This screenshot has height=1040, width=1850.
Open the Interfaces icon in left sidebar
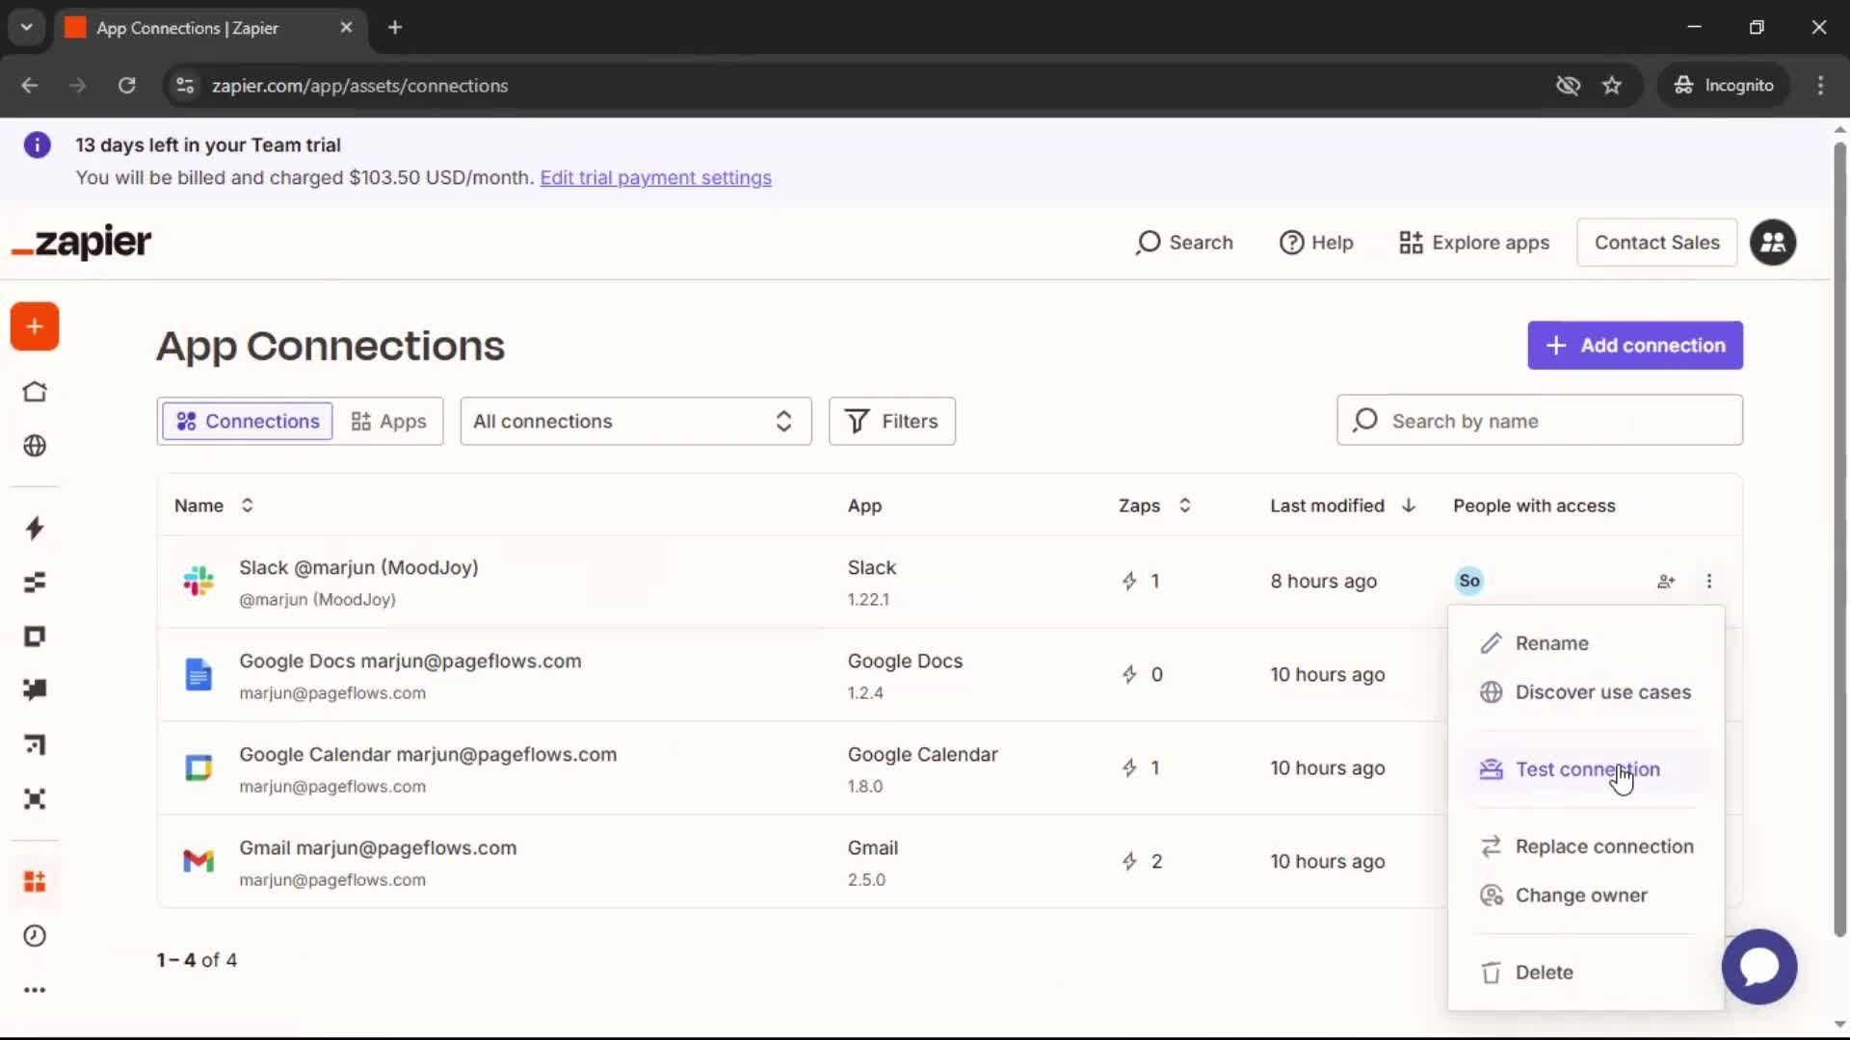click(35, 637)
